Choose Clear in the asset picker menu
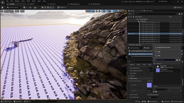Image resolution: width=184 pixels, height=103 pixels. (159, 56)
